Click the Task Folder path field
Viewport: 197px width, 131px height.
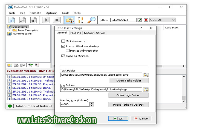[101, 75]
